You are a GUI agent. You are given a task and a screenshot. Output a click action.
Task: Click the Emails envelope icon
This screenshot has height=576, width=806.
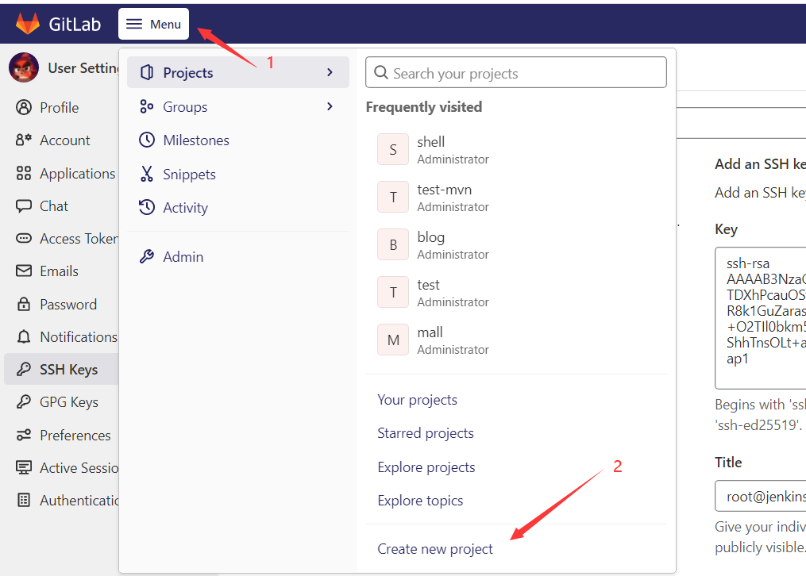24,271
